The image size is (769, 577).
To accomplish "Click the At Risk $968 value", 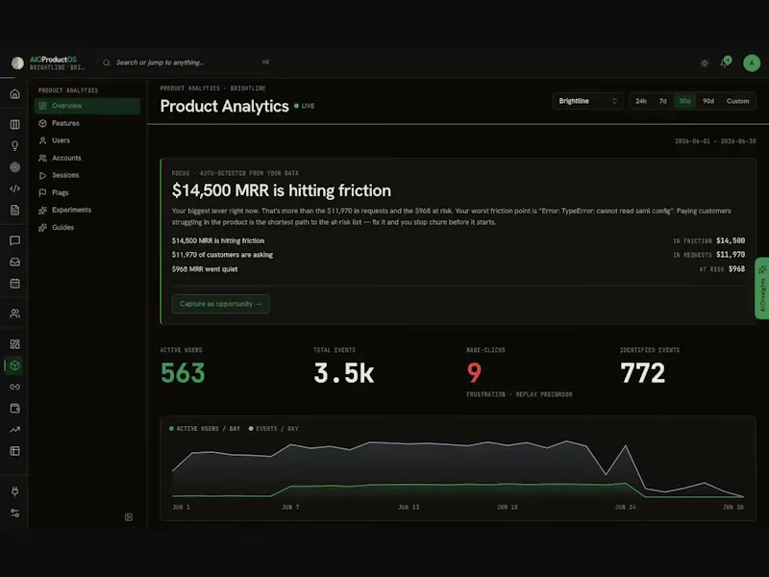I will [x=736, y=269].
